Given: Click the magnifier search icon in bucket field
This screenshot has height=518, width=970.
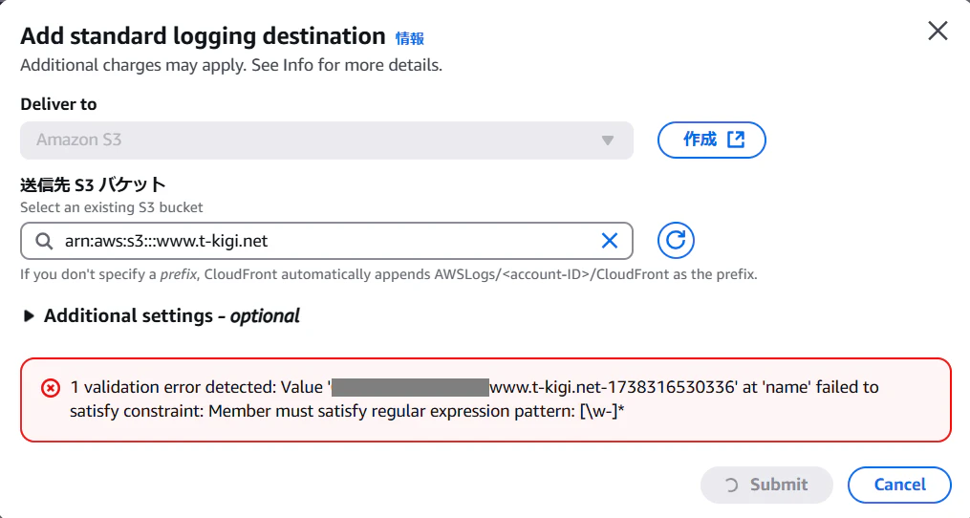Looking at the screenshot, I should [x=44, y=241].
